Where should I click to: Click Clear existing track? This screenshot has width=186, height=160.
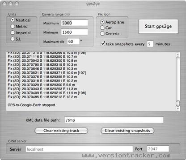[x=61, y=131]
